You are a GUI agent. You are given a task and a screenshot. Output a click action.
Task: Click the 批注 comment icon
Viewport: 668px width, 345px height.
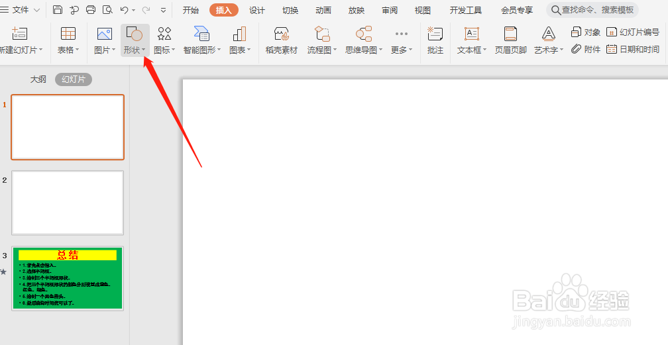pos(435,34)
